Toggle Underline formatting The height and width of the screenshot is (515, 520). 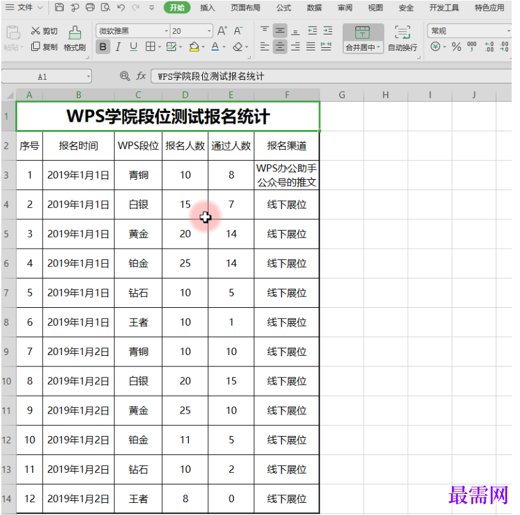click(x=133, y=47)
